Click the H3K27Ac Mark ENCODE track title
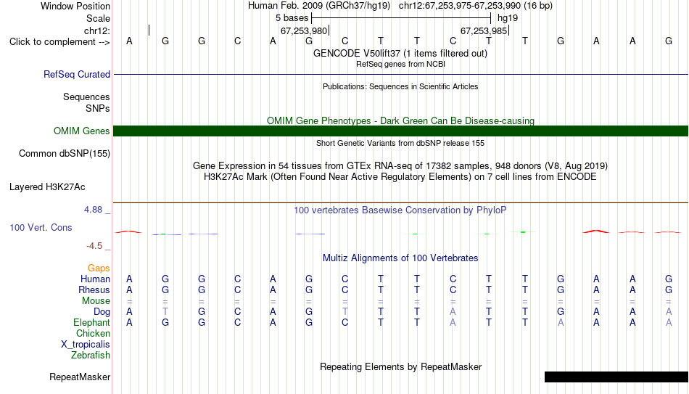 click(x=400, y=177)
